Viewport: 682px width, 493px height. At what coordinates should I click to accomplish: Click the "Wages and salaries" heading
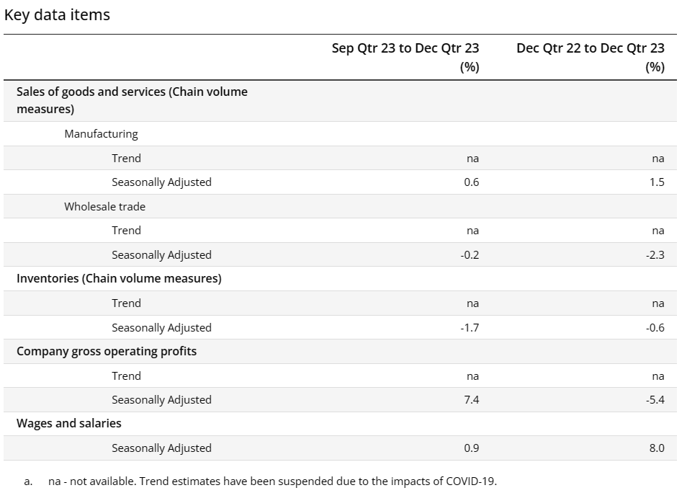(x=69, y=423)
